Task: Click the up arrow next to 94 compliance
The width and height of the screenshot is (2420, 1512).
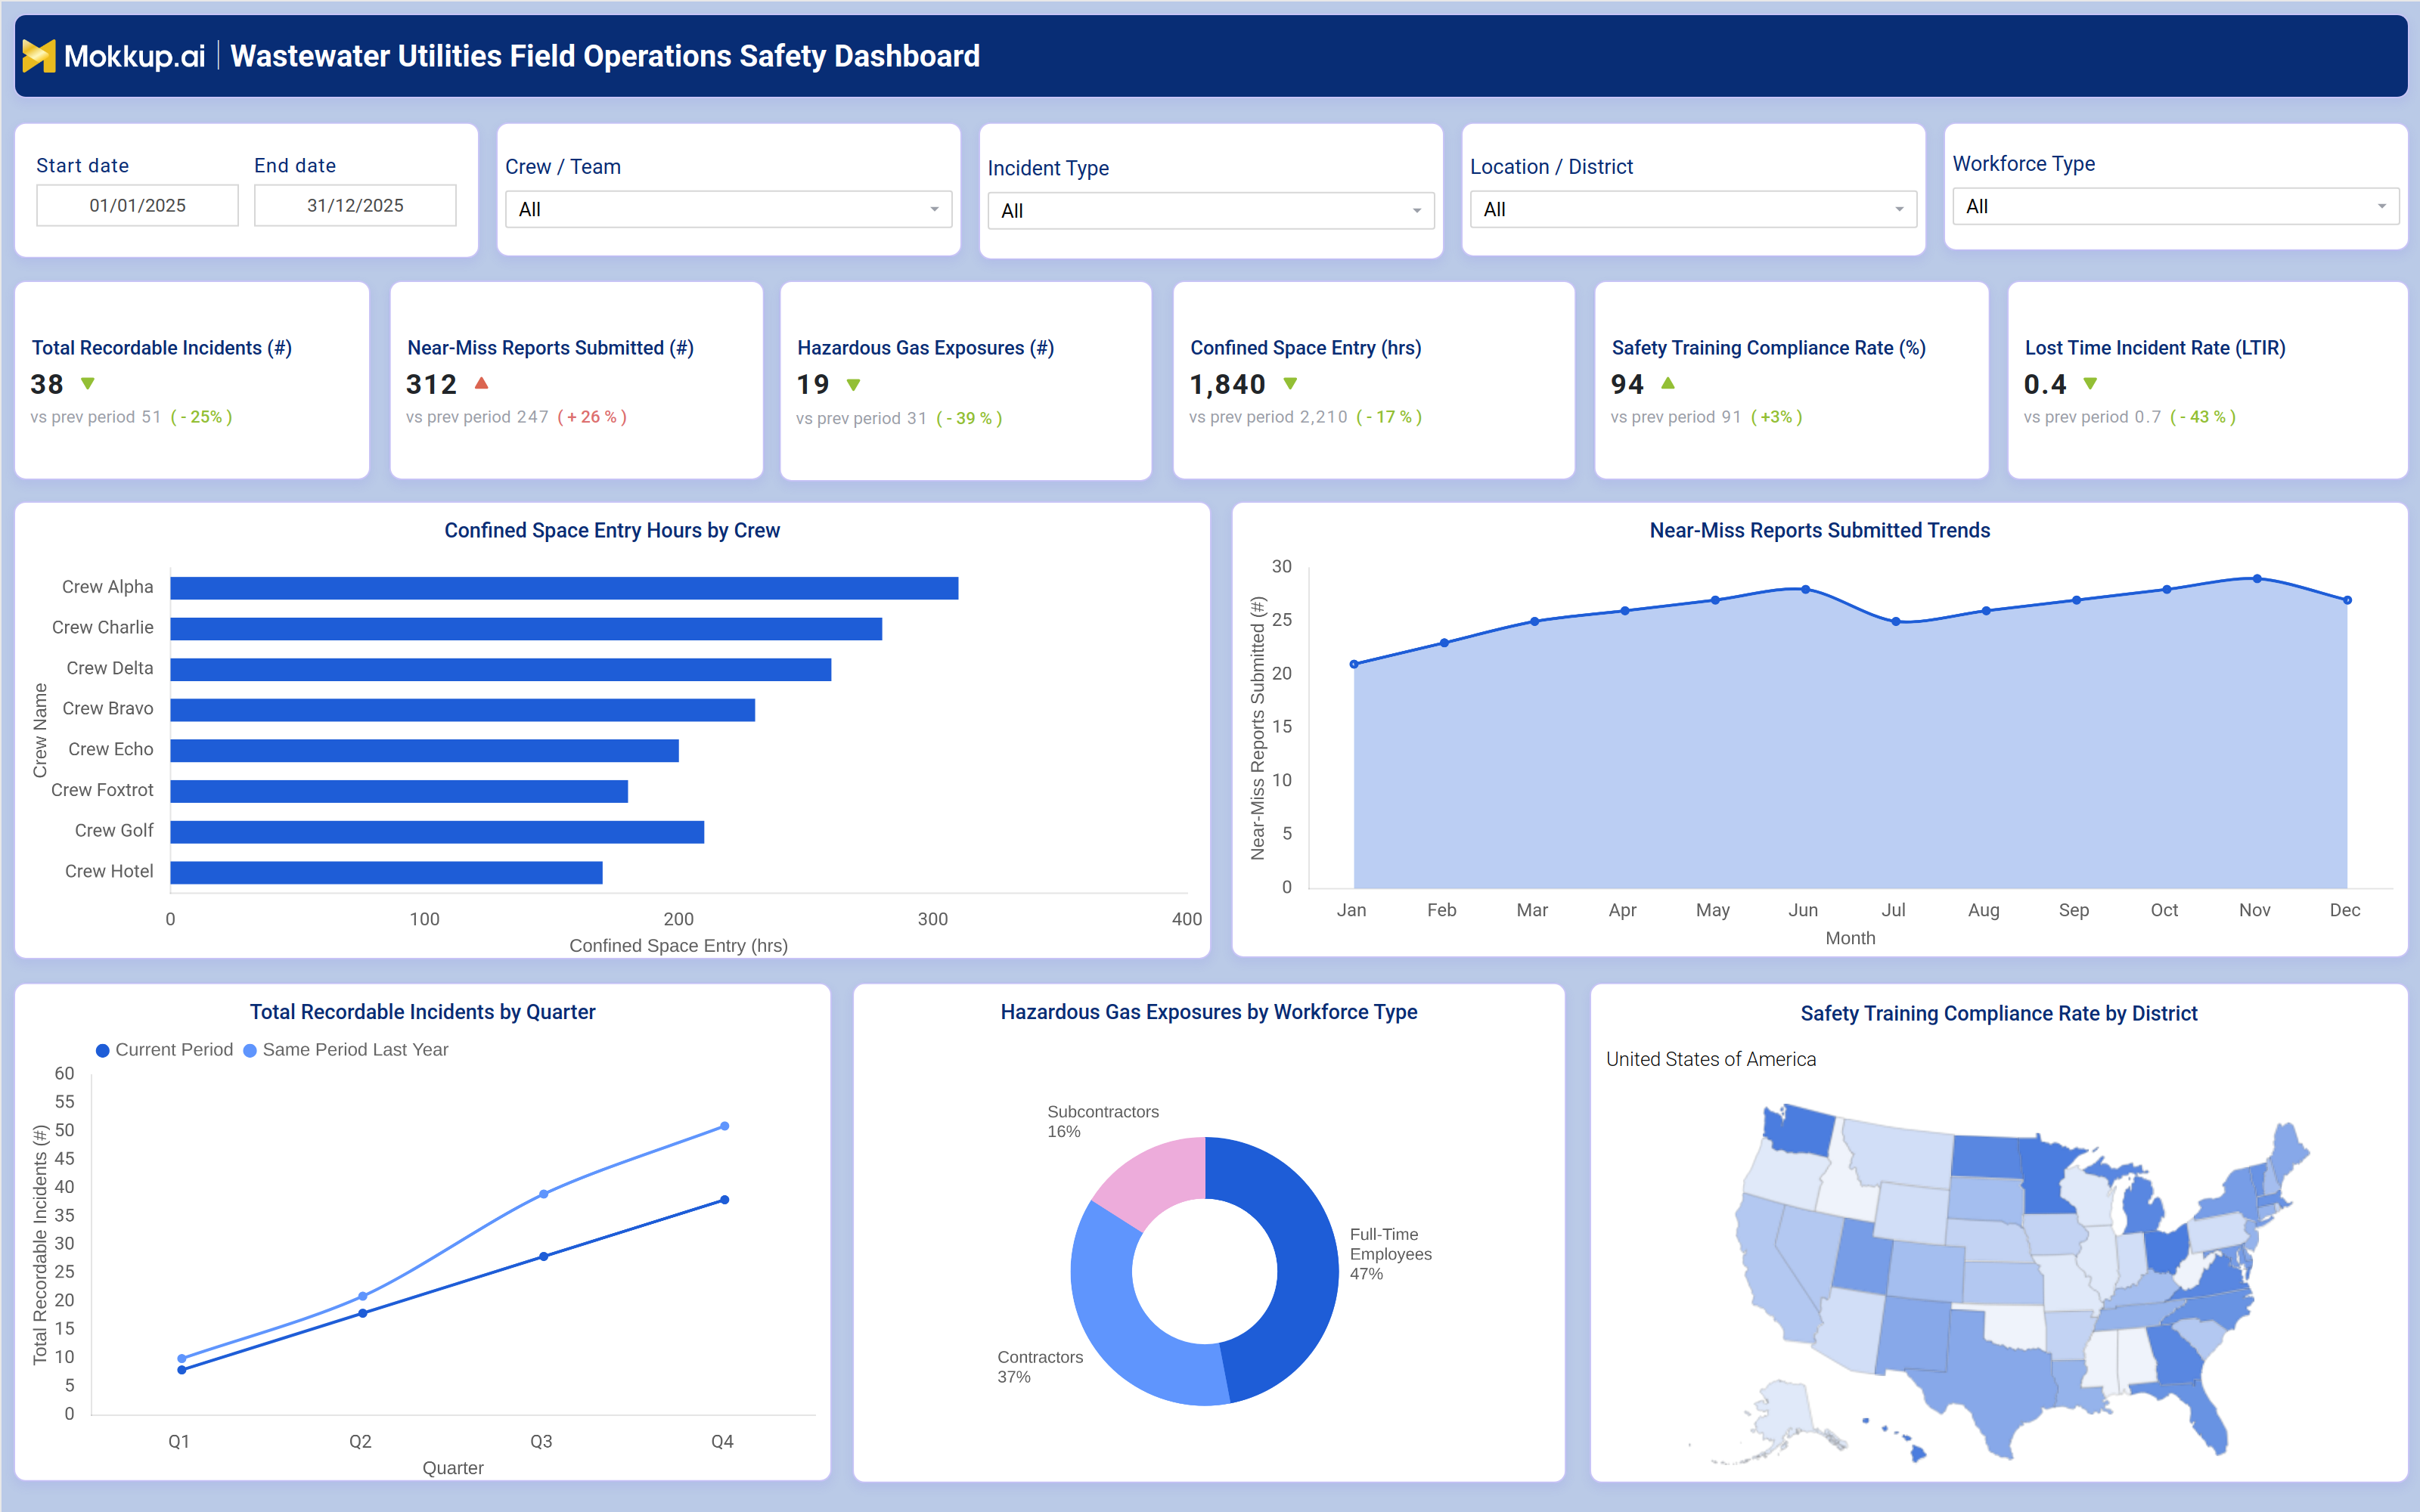Action: click(1668, 383)
